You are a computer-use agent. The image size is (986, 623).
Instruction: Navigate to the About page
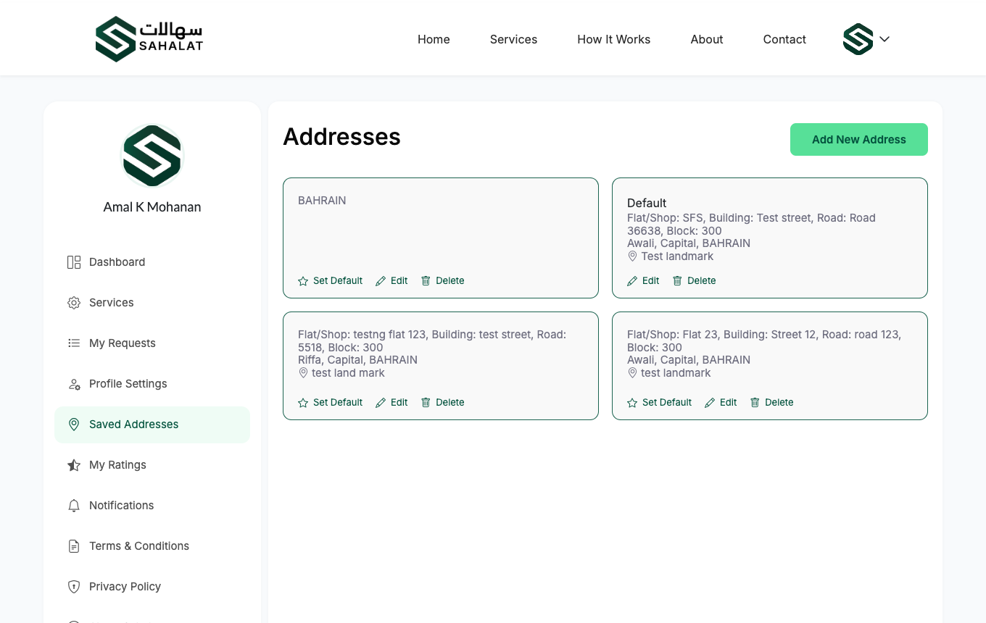tap(707, 39)
